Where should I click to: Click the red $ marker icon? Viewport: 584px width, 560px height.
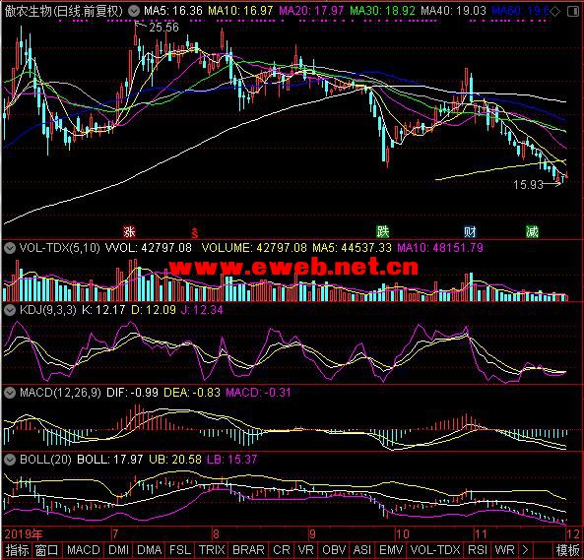point(195,233)
